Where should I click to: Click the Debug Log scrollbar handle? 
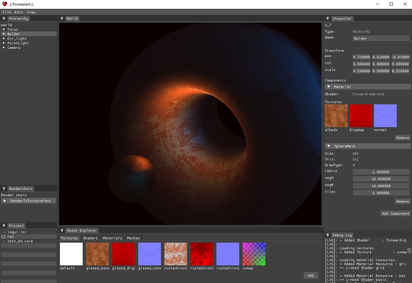pos(409,250)
